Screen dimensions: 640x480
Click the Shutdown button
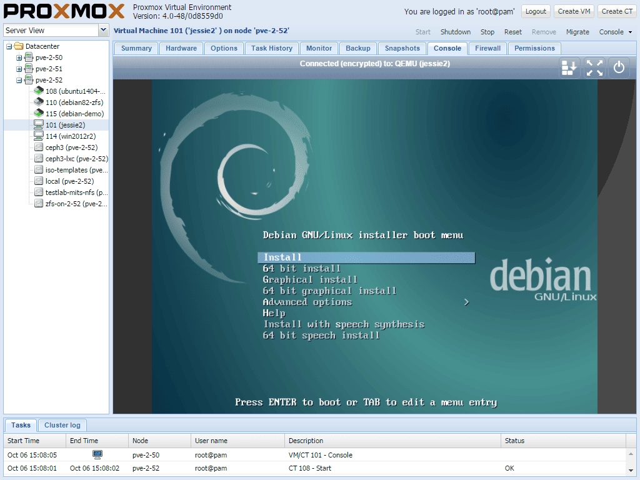point(456,32)
